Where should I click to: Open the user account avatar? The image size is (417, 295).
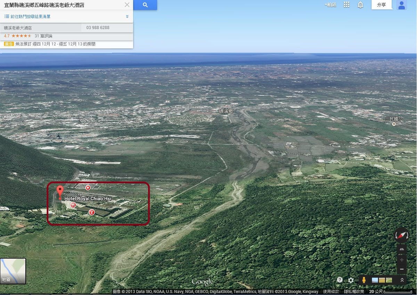(x=401, y=5)
